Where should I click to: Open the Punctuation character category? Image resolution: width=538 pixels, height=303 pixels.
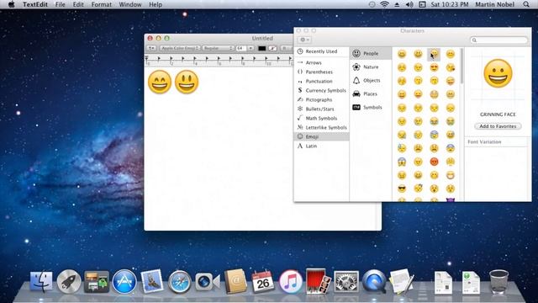click(321, 81)
